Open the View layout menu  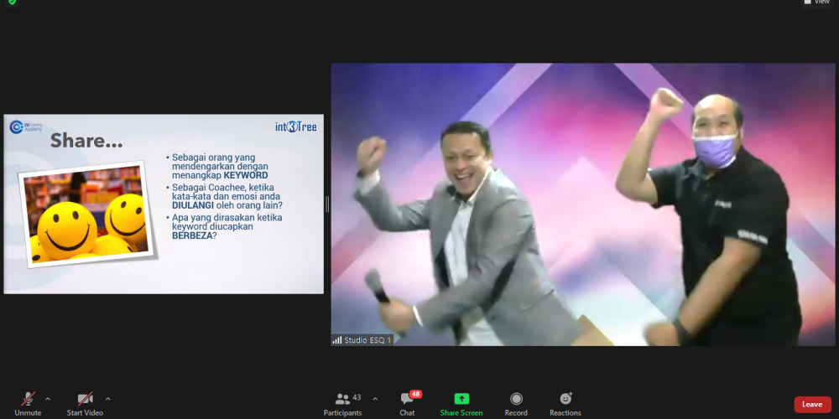(x=817, y=3)
